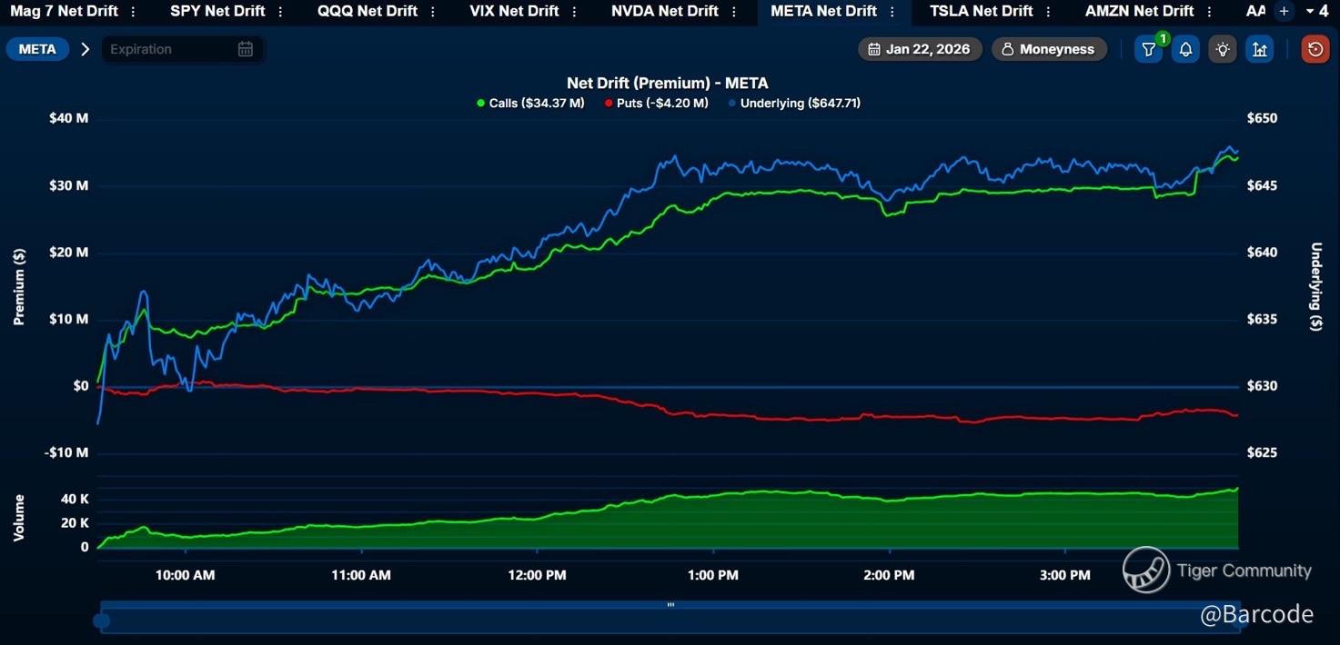
Task: Click the 12:00 PM time axis label
Action: (537, 575)
